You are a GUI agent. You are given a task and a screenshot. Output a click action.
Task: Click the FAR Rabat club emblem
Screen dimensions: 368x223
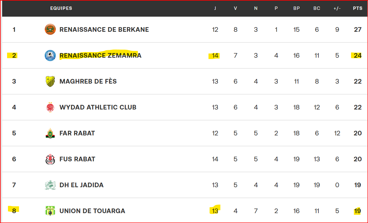coord(50,133)
